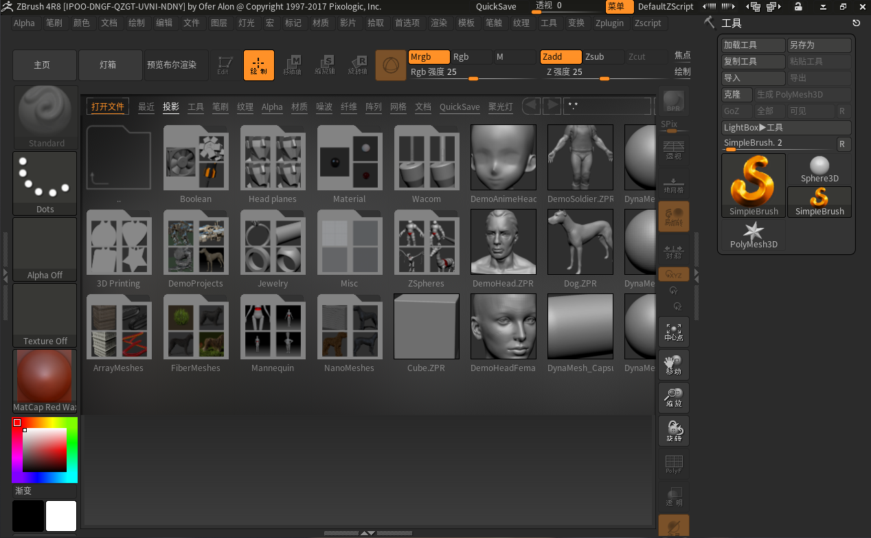Image resolution: width=871 pixels, height=538 pixels.
Task: Toggle the XYZ rotation constraint
Action: [673, 274]
